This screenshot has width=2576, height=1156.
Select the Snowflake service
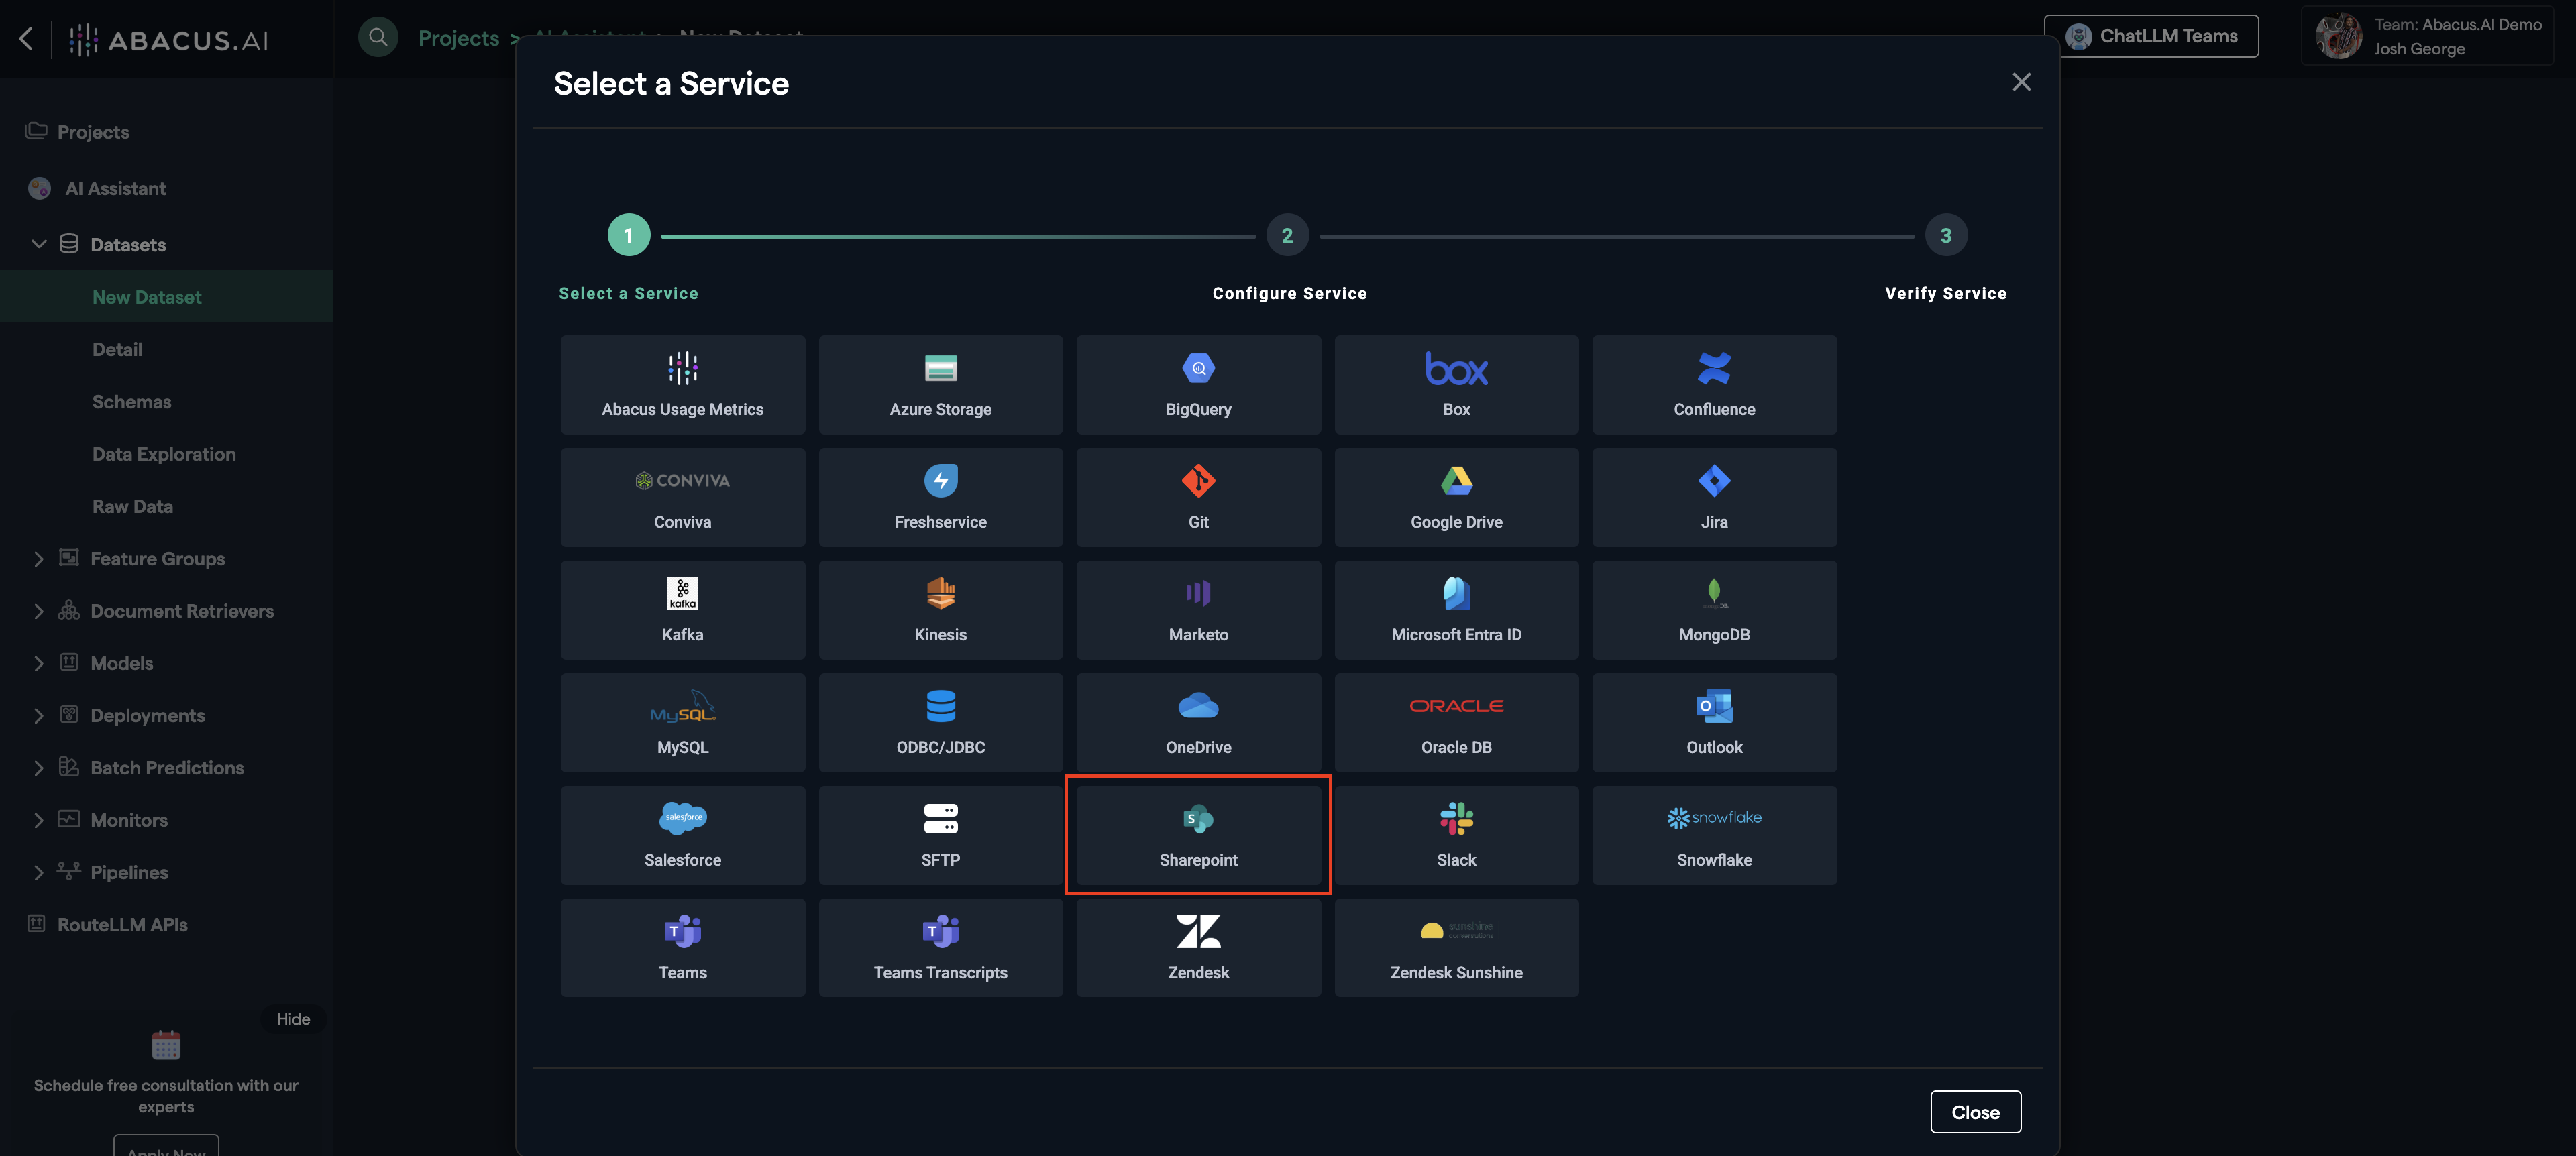pos(1714,834)
